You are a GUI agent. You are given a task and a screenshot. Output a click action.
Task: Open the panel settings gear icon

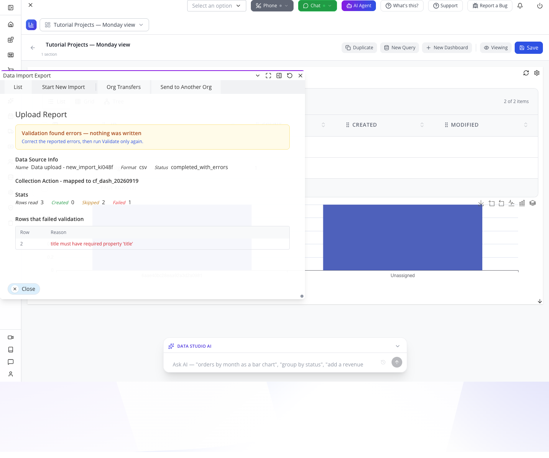537,73
